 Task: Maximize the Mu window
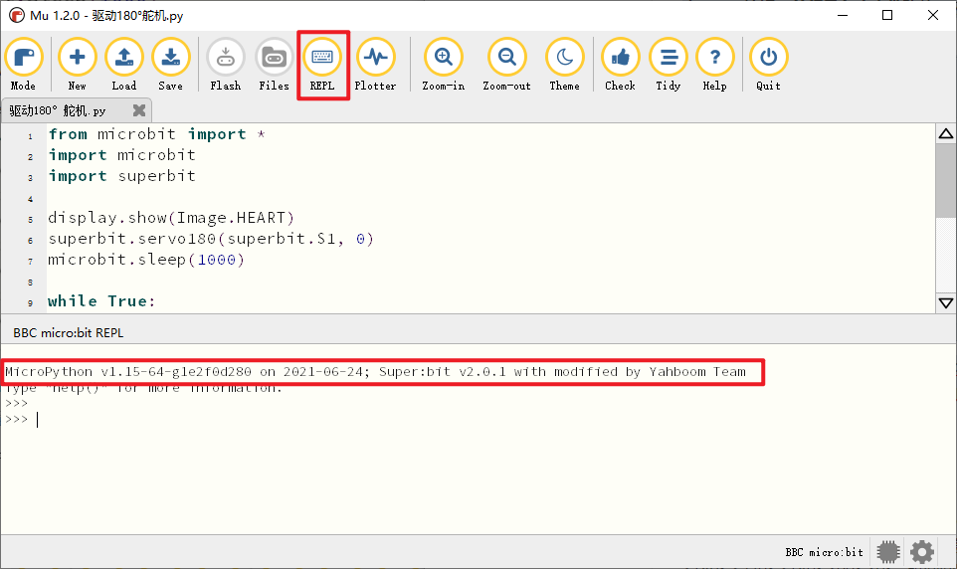pyautogui.click(x=887, y=15)
